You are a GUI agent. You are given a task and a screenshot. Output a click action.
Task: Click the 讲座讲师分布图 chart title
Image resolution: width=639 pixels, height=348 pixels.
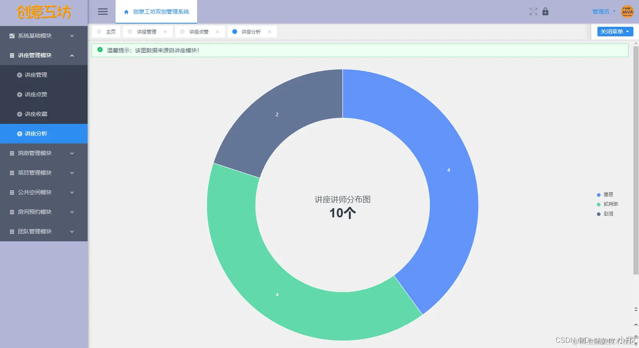[343, 199]
